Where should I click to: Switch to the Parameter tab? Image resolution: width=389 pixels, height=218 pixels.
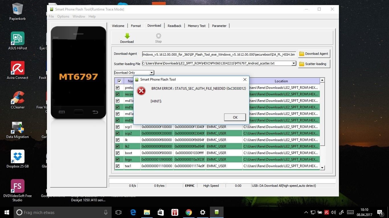219,26
